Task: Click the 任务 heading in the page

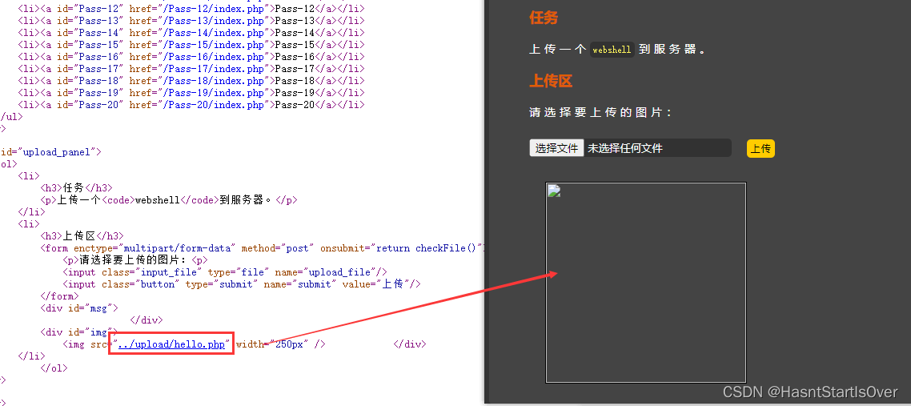Action: (544, 18)
